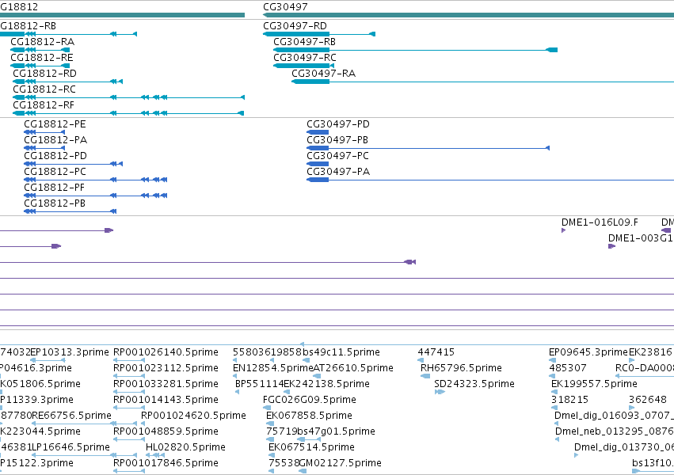Click the CG30497-RD transcript exon block
Image resolution: width=674 pixels, height=475 pixels.
pyautogui.click(x=296, y=34)
